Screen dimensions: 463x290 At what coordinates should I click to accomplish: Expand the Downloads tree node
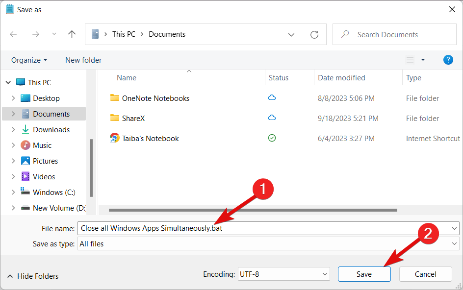click(13, 130)
